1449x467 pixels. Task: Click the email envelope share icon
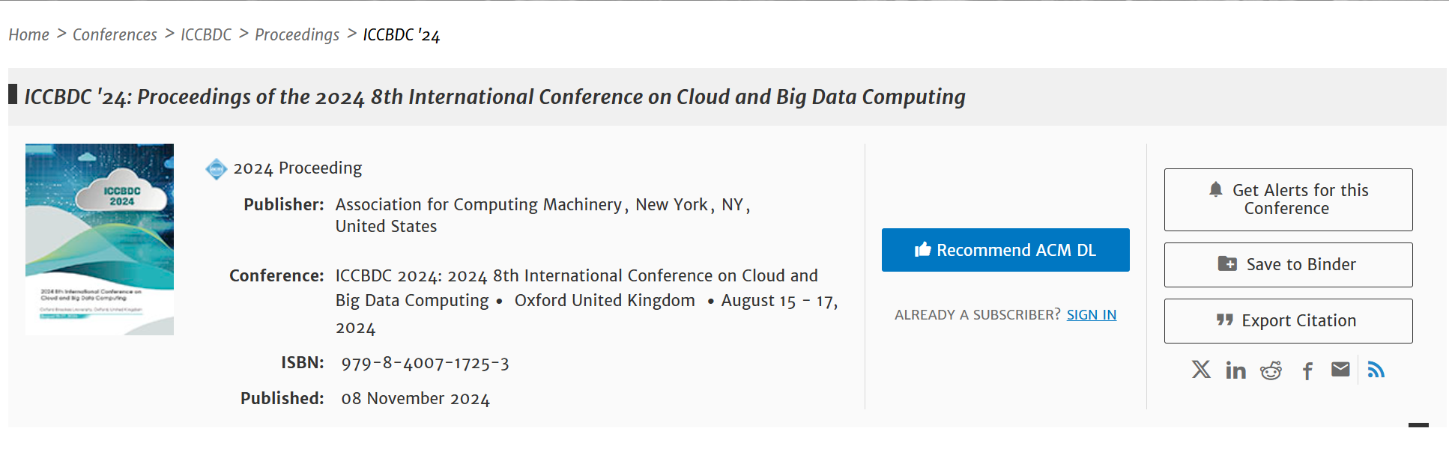pyautogui.click(x=1340, y=370)
